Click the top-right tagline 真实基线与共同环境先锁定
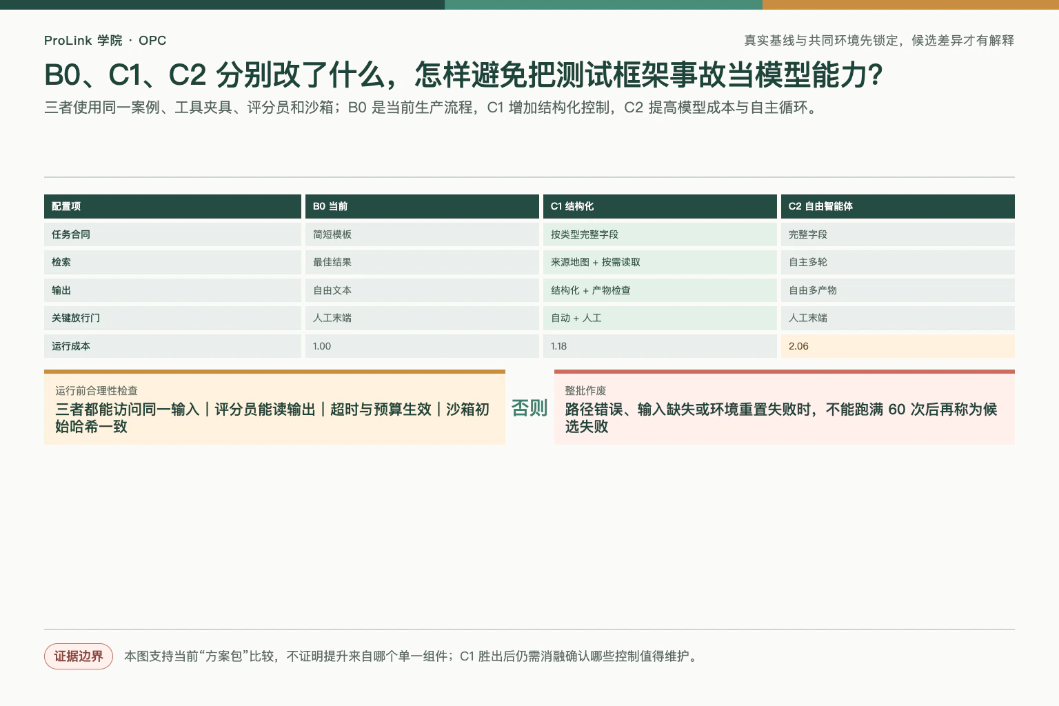 879,41
